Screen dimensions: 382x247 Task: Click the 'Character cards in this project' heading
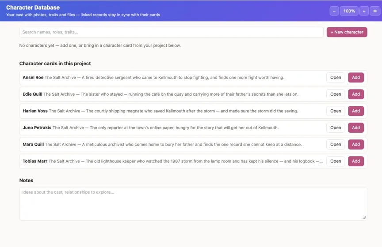tap(55, 64)
